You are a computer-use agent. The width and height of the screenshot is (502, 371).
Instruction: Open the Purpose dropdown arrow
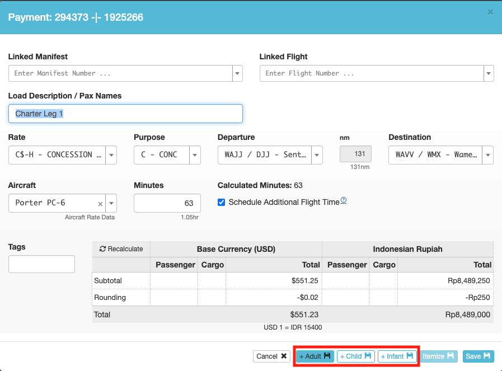pyautogui.click(x=195, y=155)
